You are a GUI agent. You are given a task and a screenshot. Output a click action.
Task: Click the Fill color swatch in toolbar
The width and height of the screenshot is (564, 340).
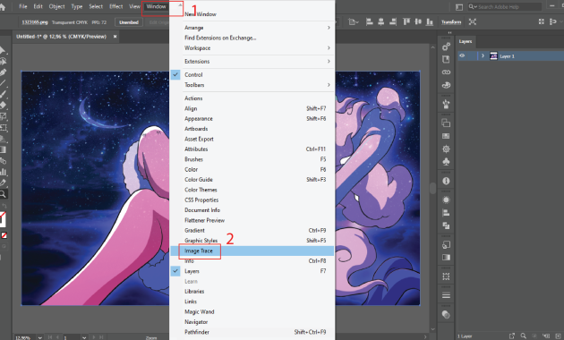point(2,220)
